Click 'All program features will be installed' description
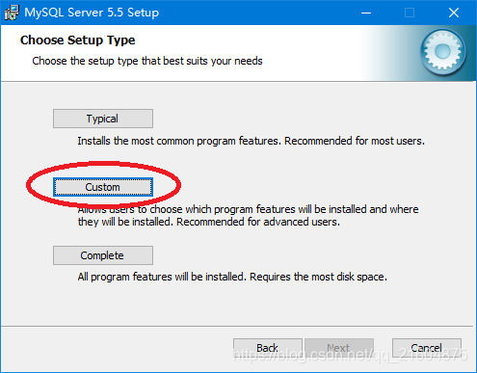This screenshot has height=373, width=477. click(x=232, y=277)
